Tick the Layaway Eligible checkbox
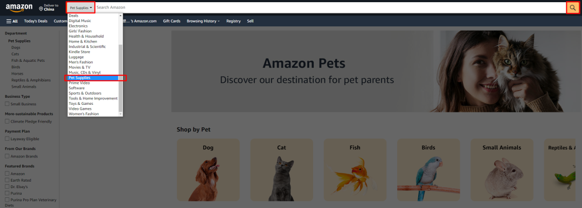This screenshot has height=208, width=582. click(x=7, y=139)
